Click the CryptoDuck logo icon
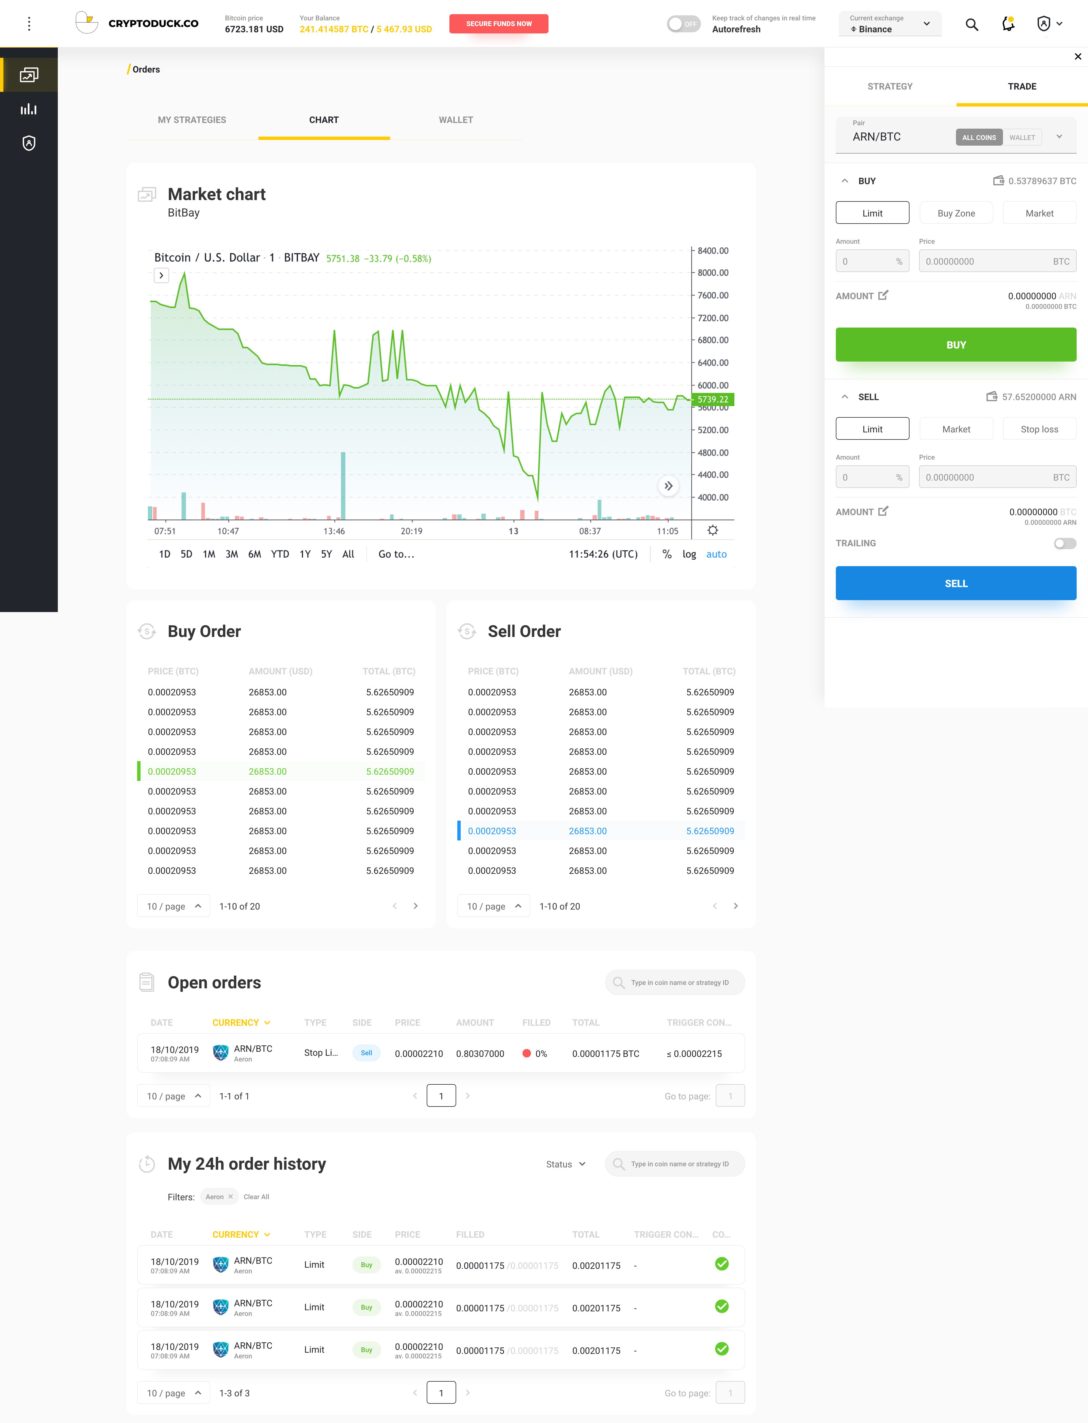1088x1423 pixels. point(87,23)
